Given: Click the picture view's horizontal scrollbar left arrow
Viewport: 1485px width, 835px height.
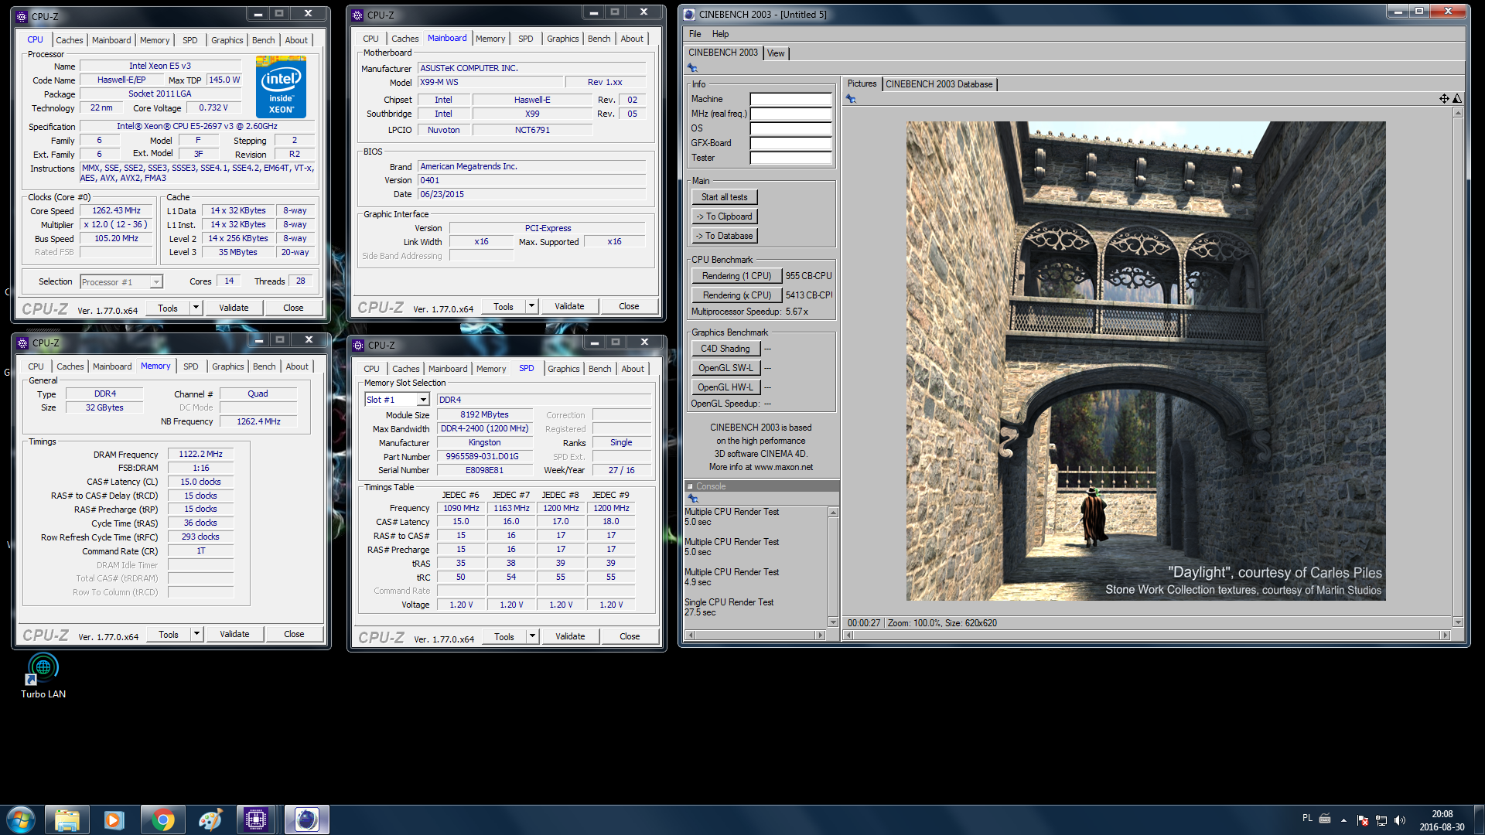Looking at the screenshot, I should pos(848,635).
